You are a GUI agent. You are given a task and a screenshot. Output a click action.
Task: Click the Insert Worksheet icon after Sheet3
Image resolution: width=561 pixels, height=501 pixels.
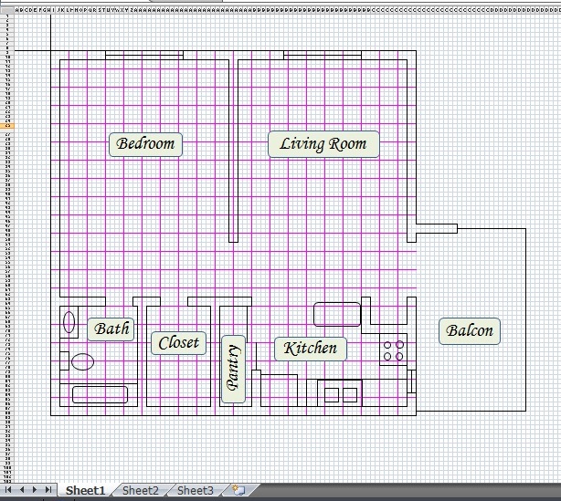239,490
